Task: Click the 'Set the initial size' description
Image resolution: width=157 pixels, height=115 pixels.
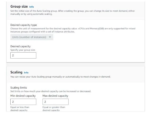Action: 73,12
